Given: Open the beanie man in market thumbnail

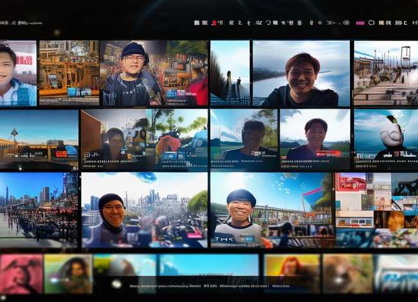Looking at the screenshot, I should click(154, 73).
